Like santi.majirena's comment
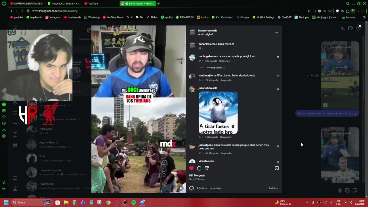 (278, 76)
